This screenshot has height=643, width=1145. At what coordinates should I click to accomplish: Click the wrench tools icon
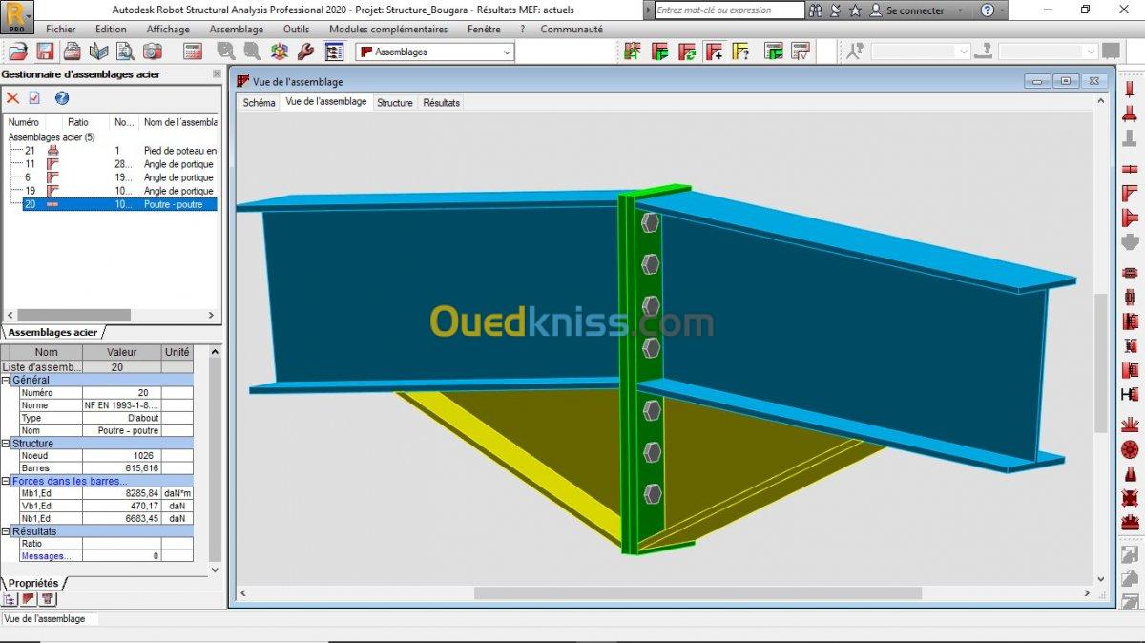(x=305, y=52)
